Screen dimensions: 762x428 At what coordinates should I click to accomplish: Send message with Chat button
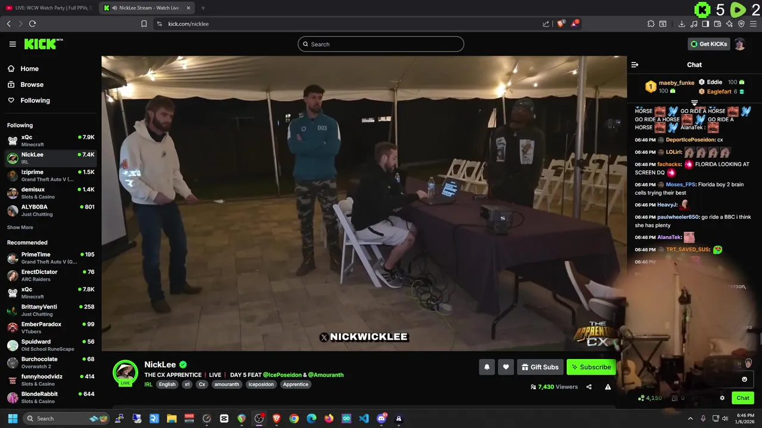pos(743,398)
